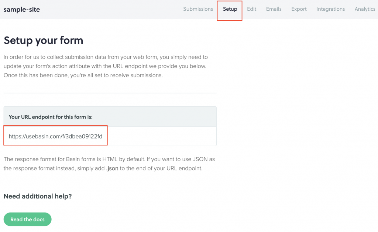The image size is (378, 232).
Task: Click 'Your URL endpoint for this form is:' label
Action: [x=51, y=117]
